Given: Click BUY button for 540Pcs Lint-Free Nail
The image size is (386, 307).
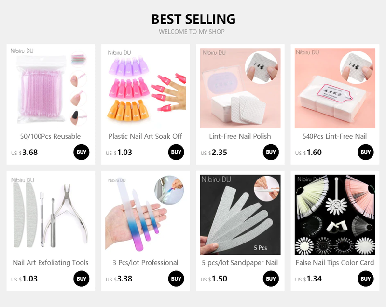Looking at the screenshot, I should (x=365, y=152).
